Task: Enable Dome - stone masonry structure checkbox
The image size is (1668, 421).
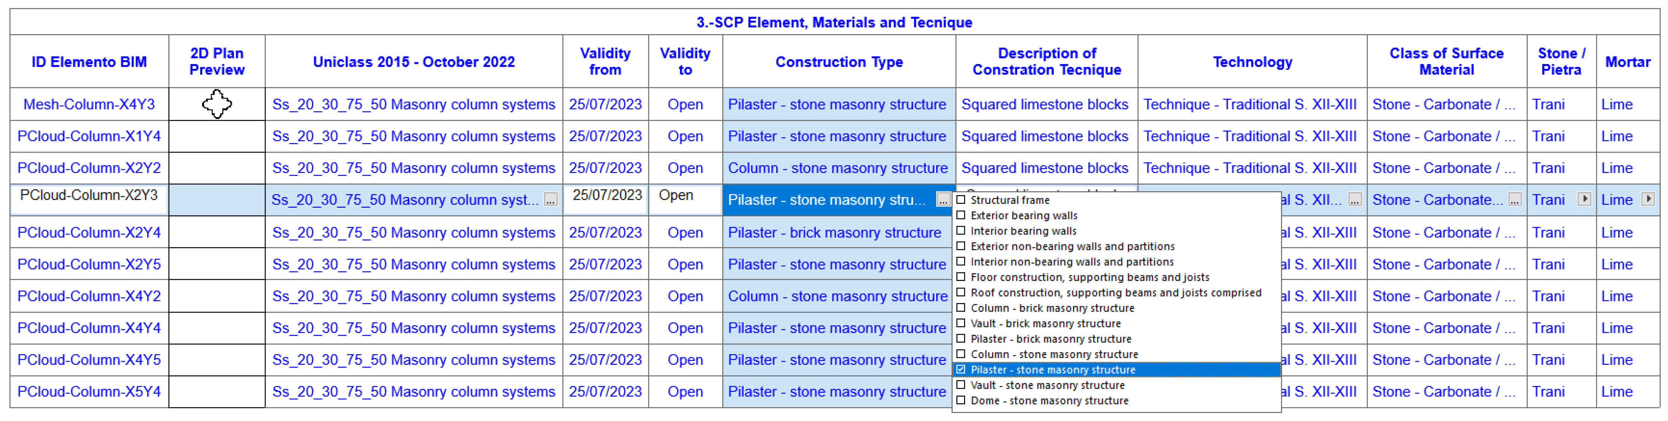Action: point(961,400)
